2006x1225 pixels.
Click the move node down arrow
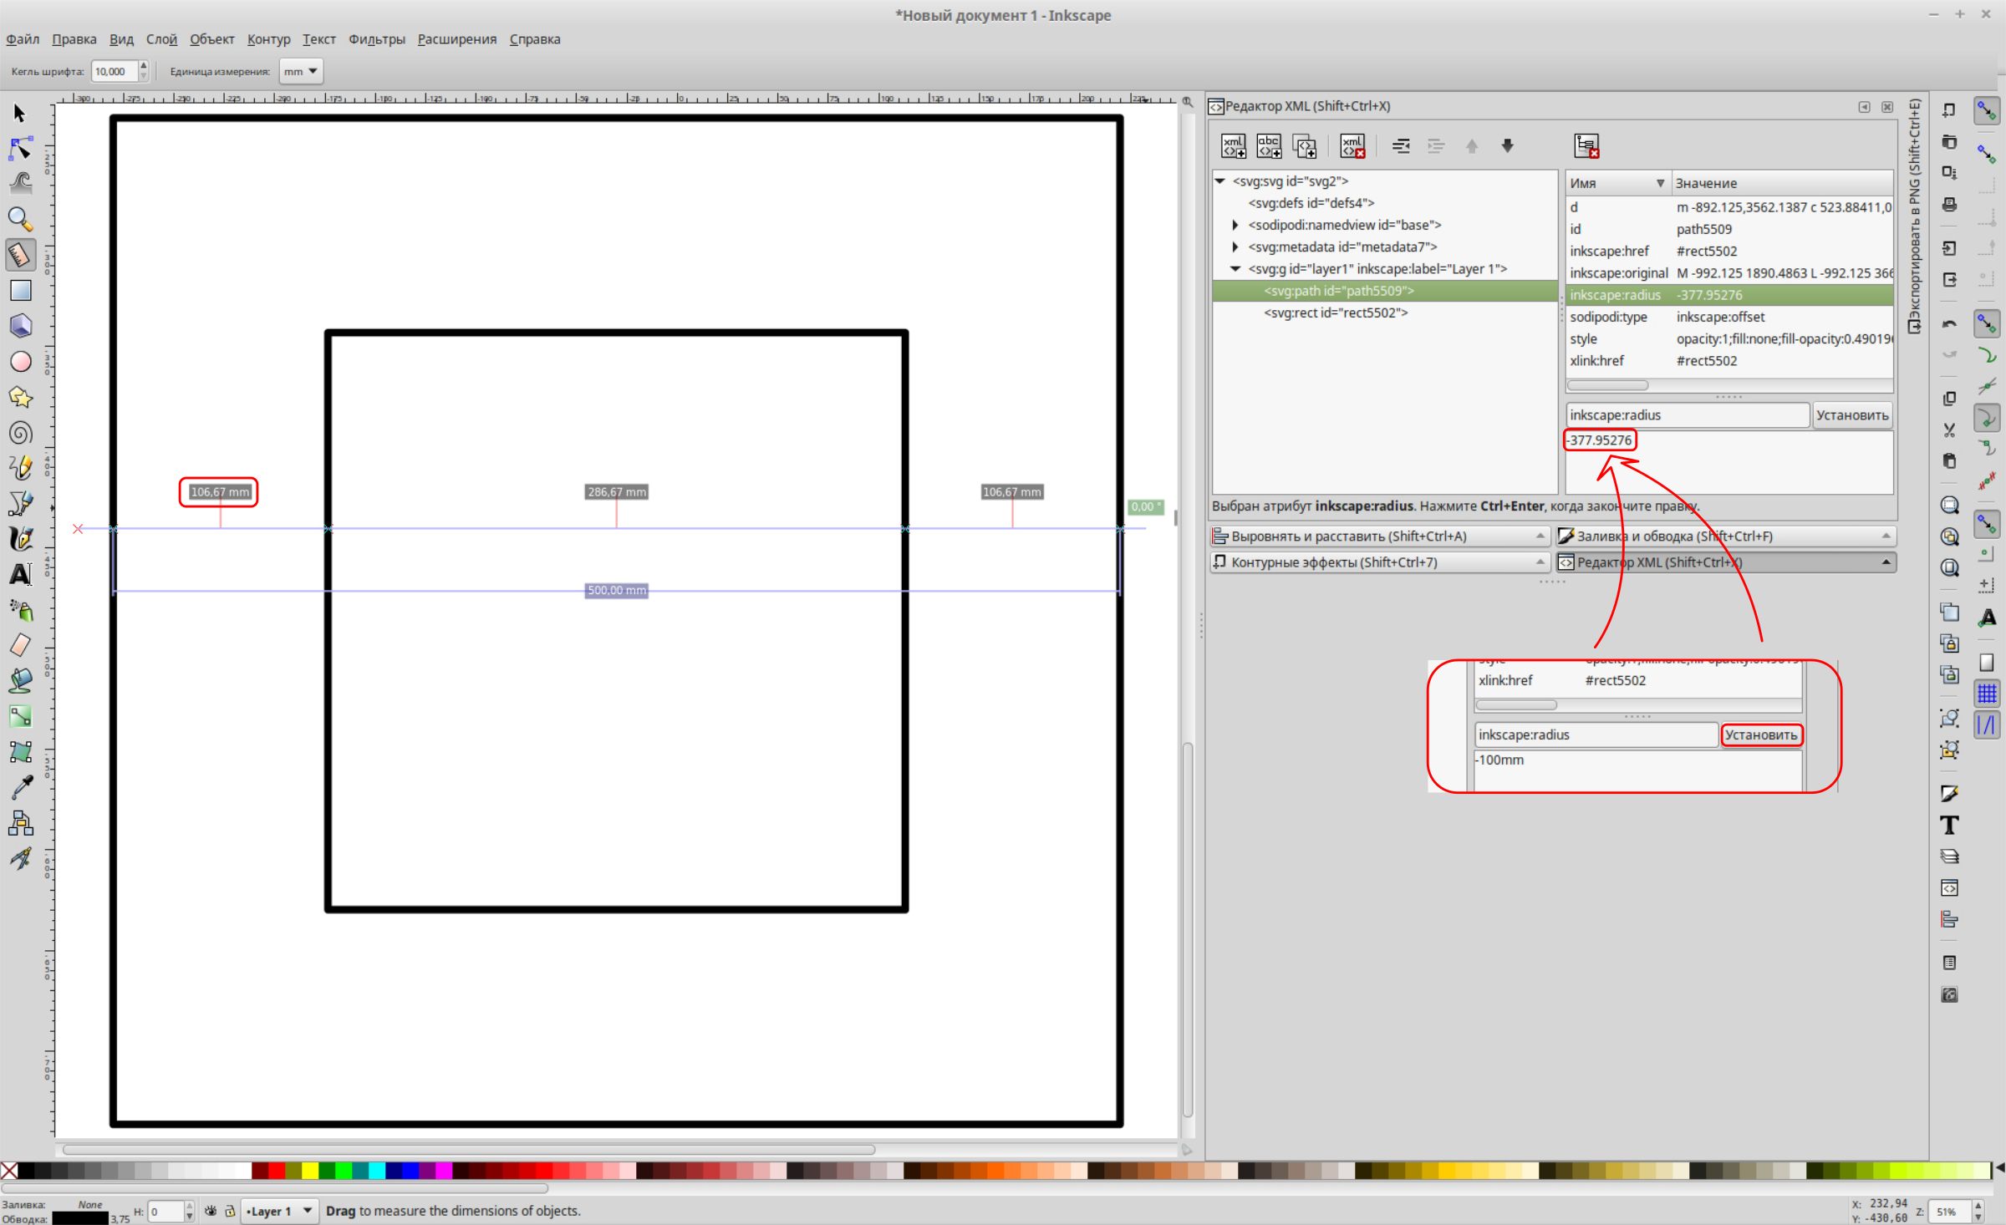pyautogui.click(x=1507, y=146)
